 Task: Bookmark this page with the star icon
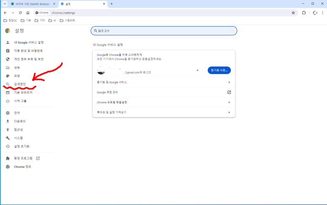tap(293, 13)
